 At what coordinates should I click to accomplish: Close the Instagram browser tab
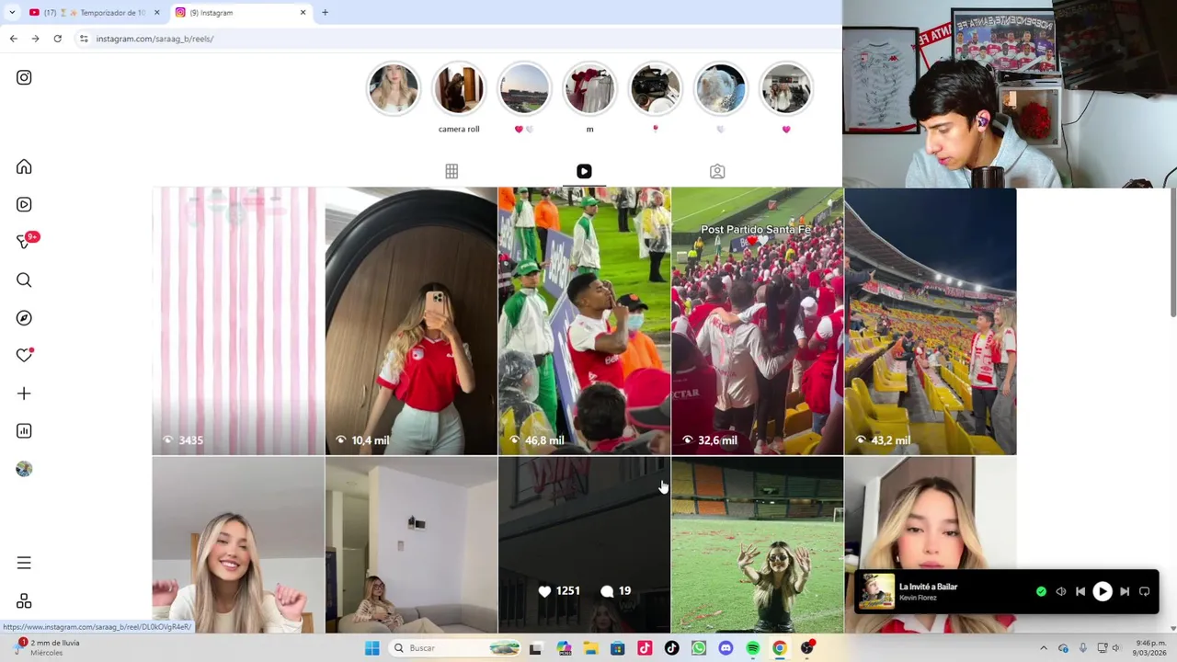point(303,12)
